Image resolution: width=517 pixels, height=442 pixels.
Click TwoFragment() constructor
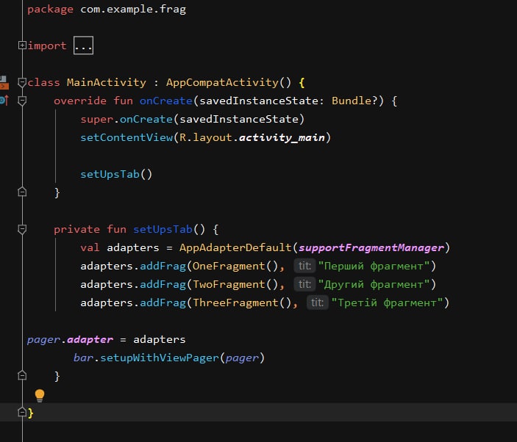click(x=235, y=284)
